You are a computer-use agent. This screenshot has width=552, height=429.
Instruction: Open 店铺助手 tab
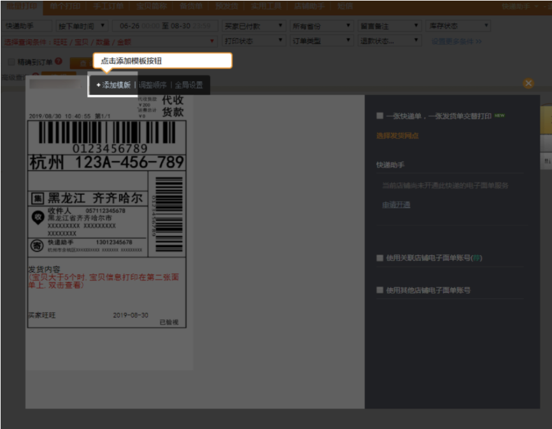pos(309,6)
